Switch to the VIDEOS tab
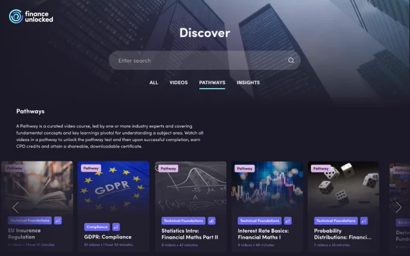The height and width of the screenshot is (256, 410). click(x=178, y=83)
